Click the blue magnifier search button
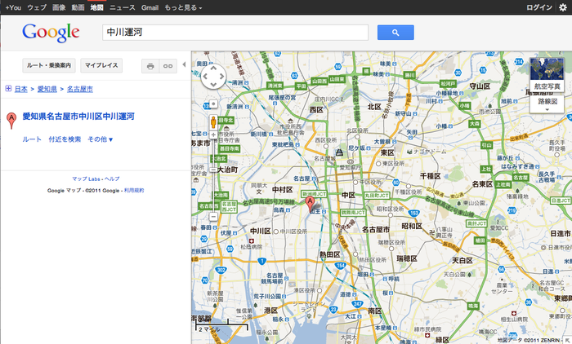The width and height of the screenshot is (572, 344). click(x=395, y=33)
